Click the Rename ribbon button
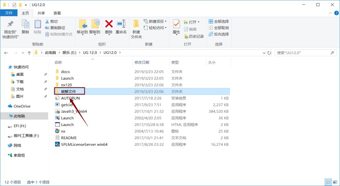Image resolution: width=340 pixels, height=186 pixels. pyautogui.click(x=121, y=27)
